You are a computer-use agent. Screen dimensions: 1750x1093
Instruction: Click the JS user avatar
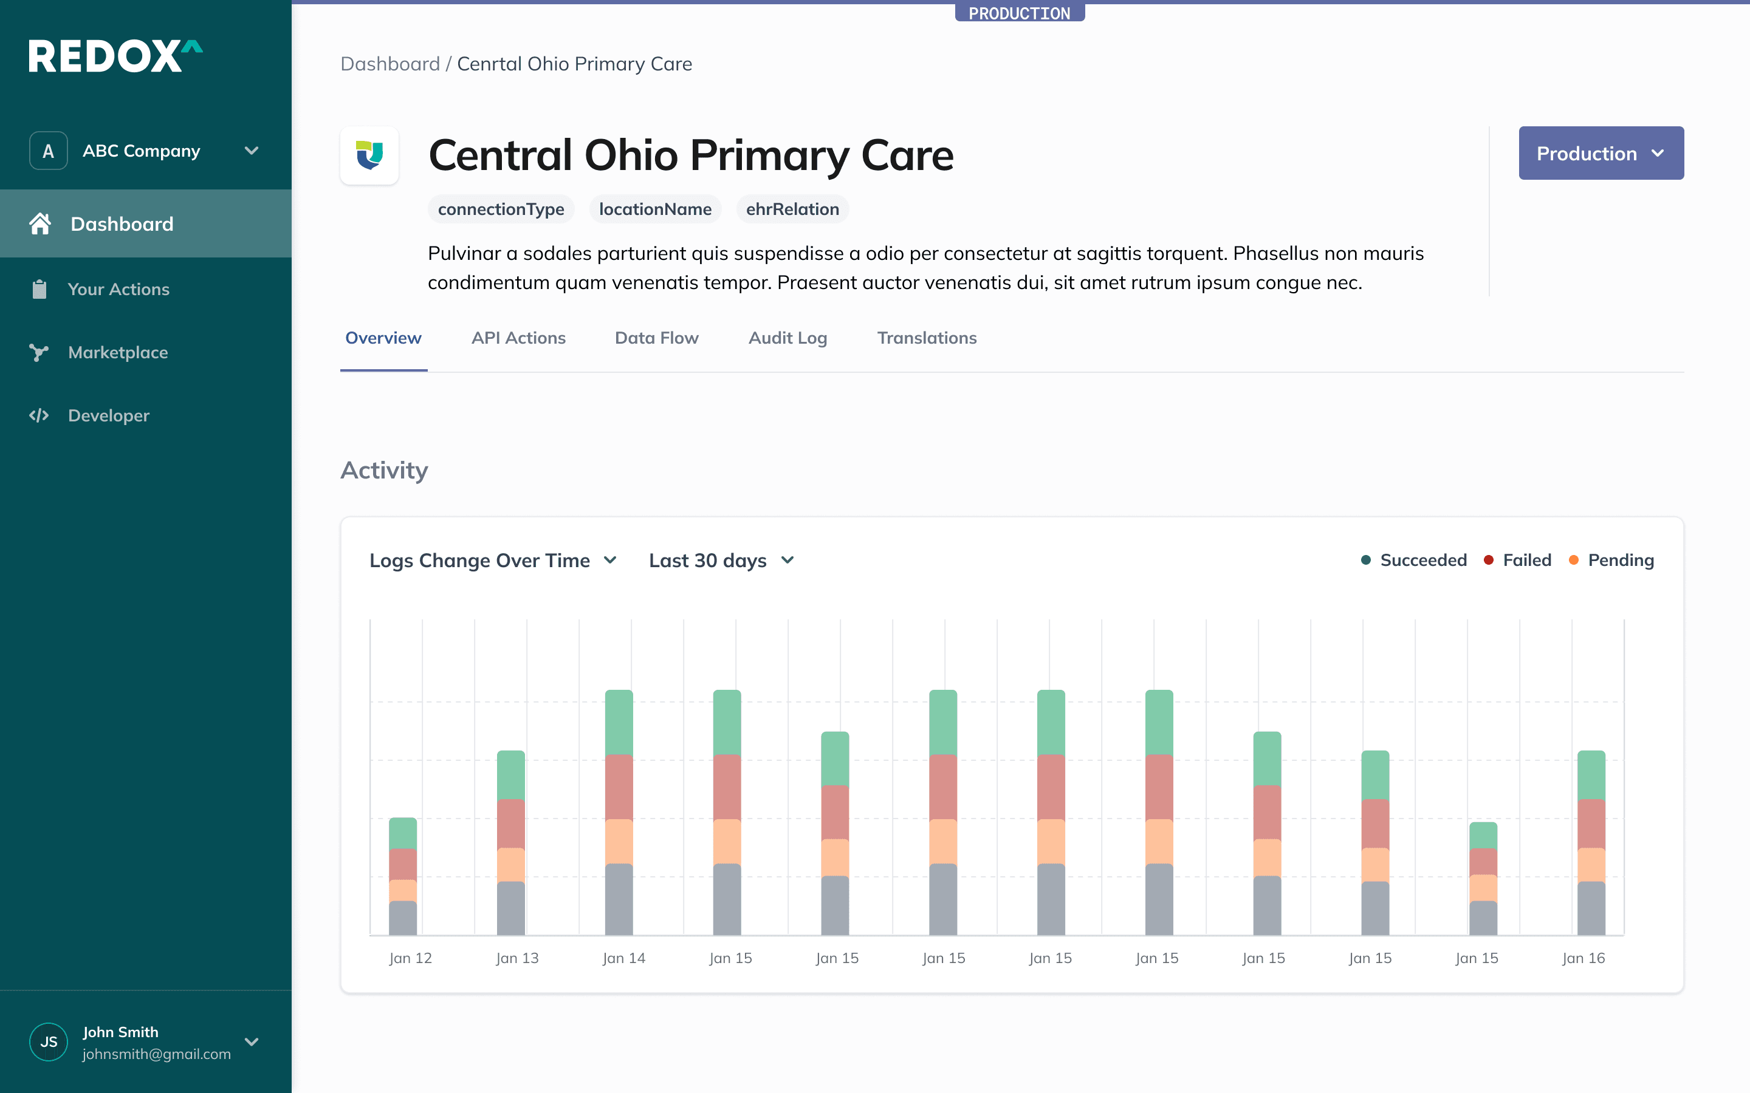pyautogui.click(x=49, y=1041)
